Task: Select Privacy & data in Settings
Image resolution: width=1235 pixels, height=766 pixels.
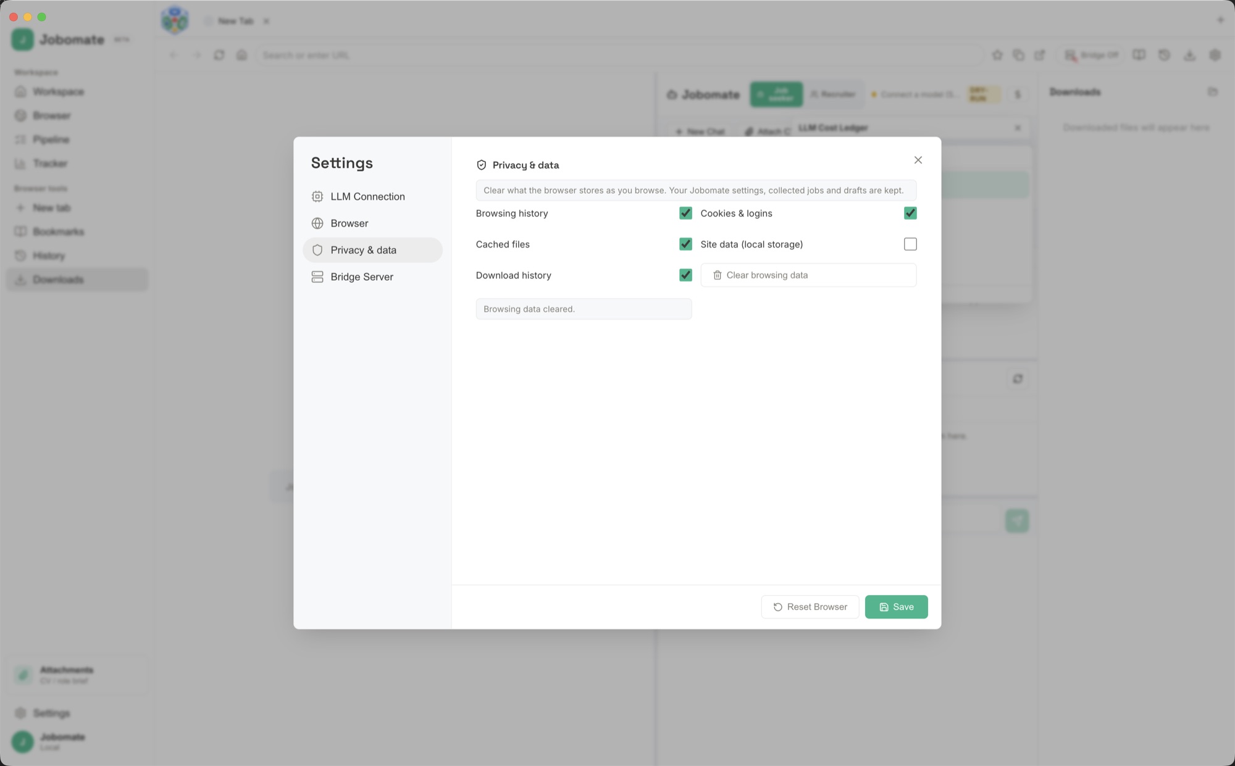Action: (x=372, y=250)
